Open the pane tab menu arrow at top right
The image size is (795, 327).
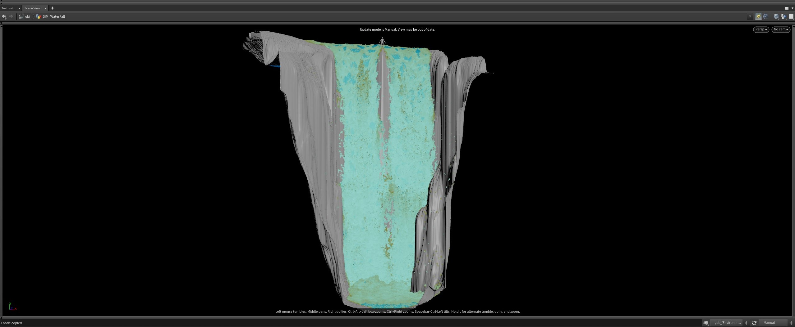tap(792, 8)
